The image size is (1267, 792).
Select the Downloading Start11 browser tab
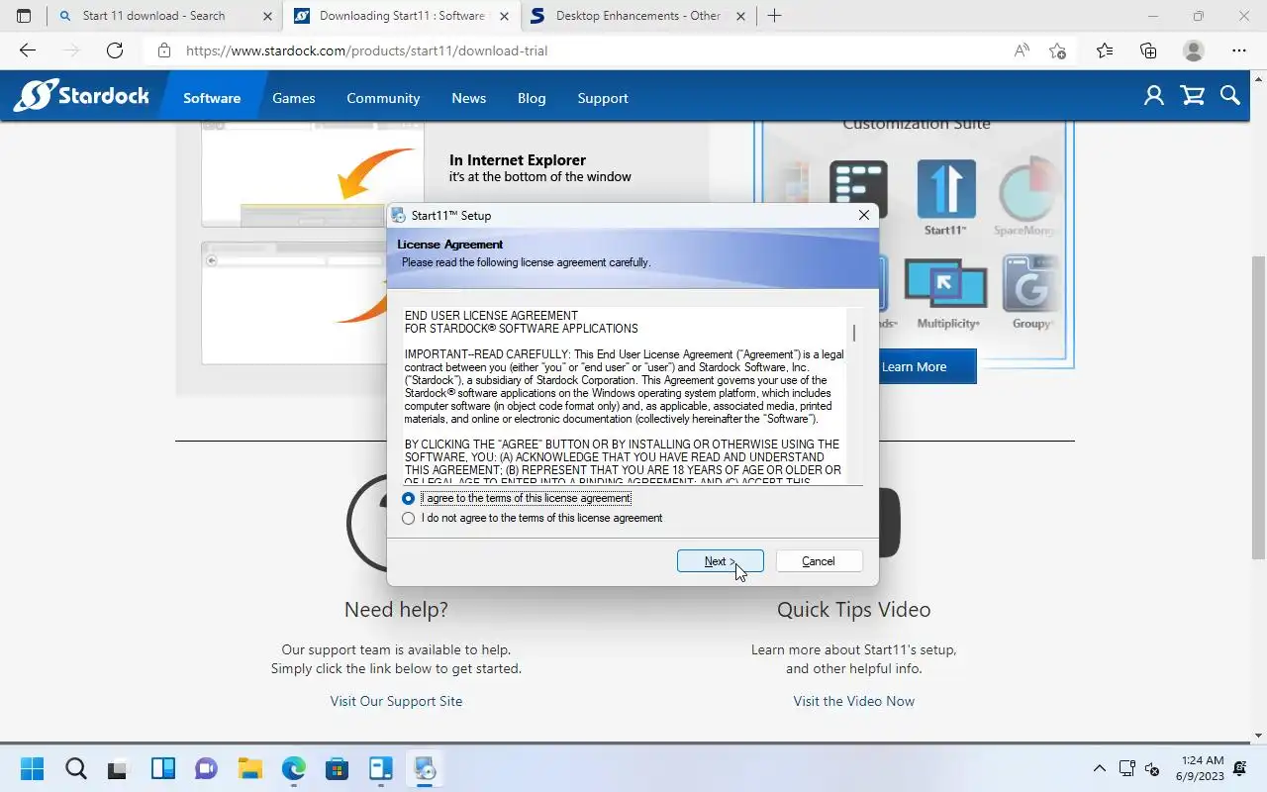(x=401, y=16)
